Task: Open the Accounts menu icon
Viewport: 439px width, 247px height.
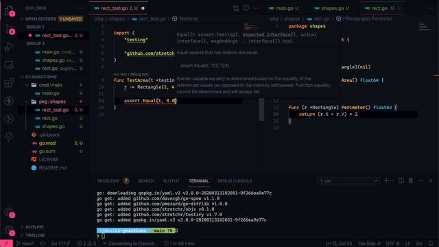Action: pos(9,212)
